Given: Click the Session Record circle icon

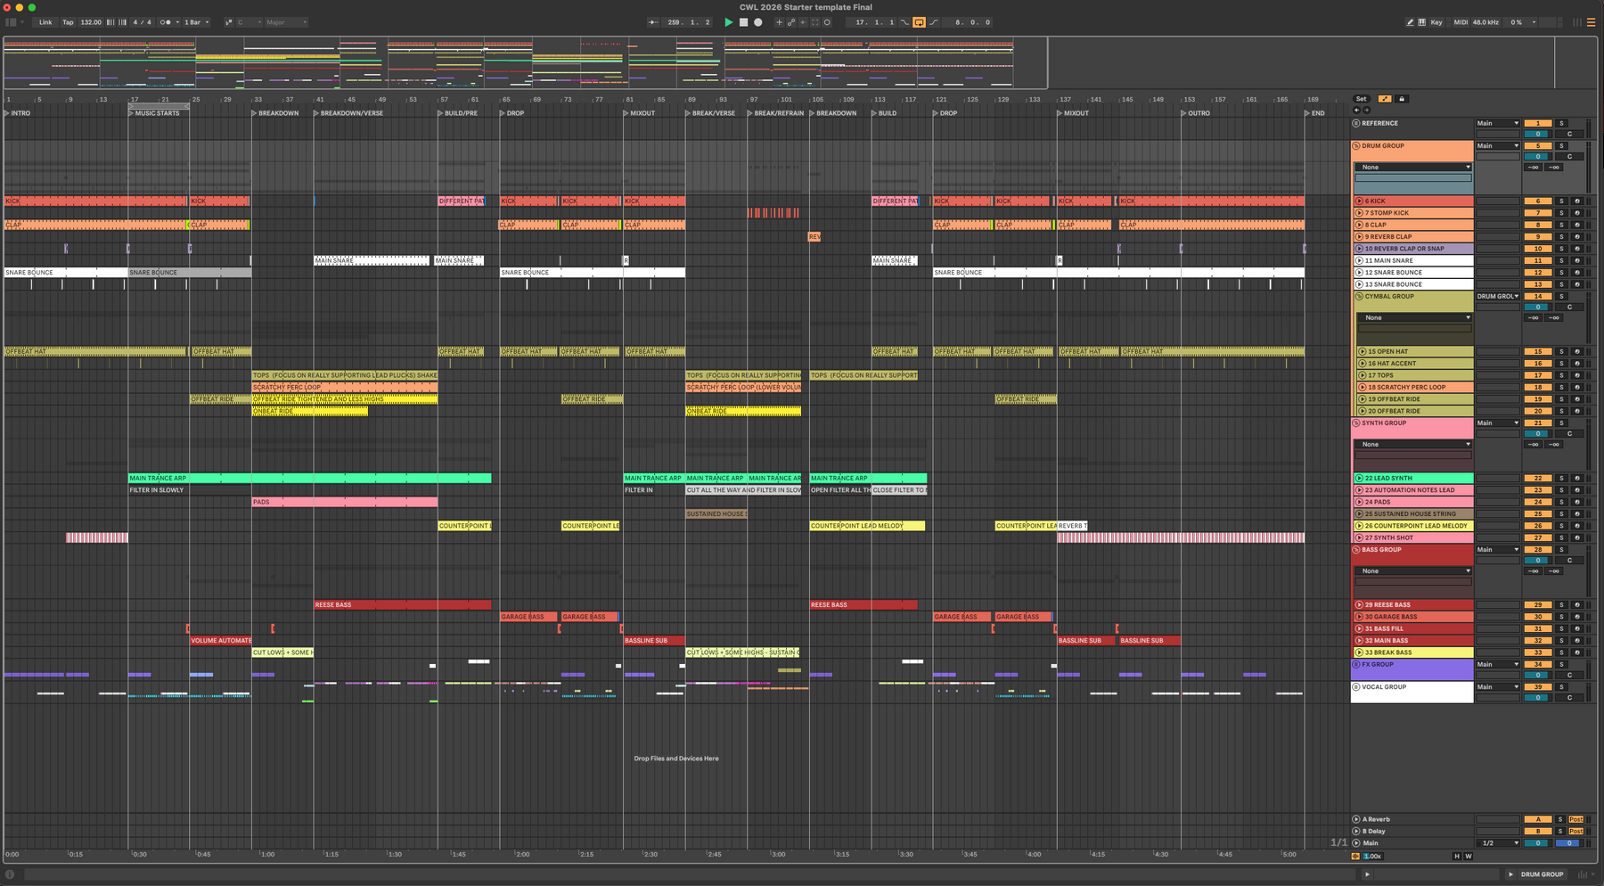Looking at the screenshot, I should click(x=827, y=22).
